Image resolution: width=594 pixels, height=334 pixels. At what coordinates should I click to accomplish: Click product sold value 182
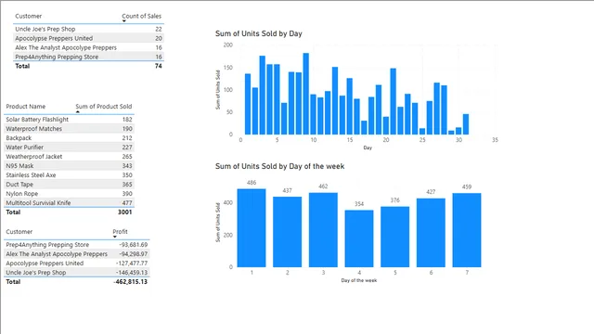127,120
